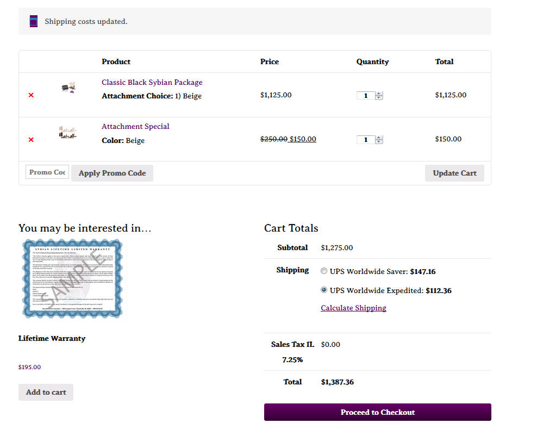
Task: Increase quantity of Classic Black Sybian Package
Action: [379, 93]
